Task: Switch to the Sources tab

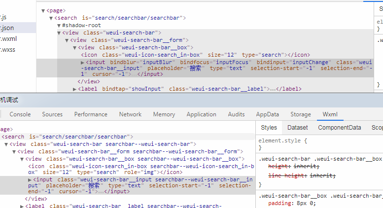Action: 52,114
